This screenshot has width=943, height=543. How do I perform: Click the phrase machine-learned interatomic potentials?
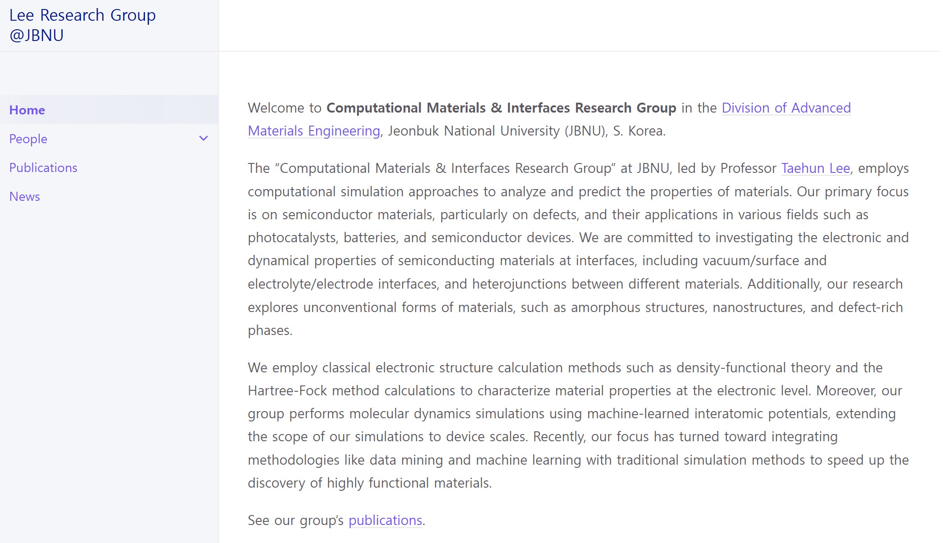pos(708,414)
